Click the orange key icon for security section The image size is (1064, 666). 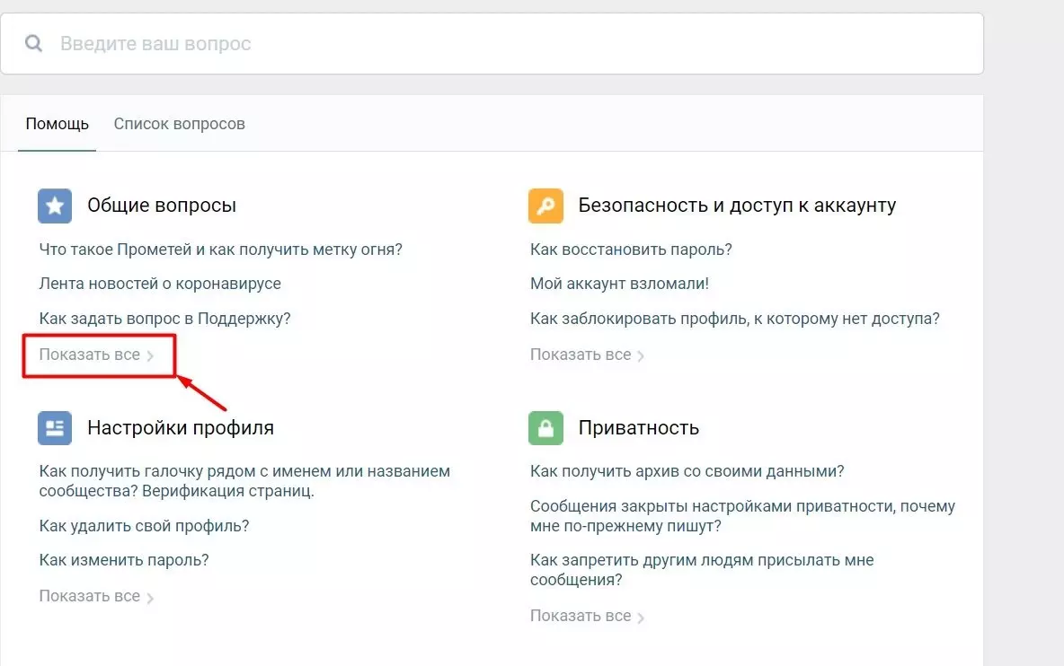[x=546, y=206]
